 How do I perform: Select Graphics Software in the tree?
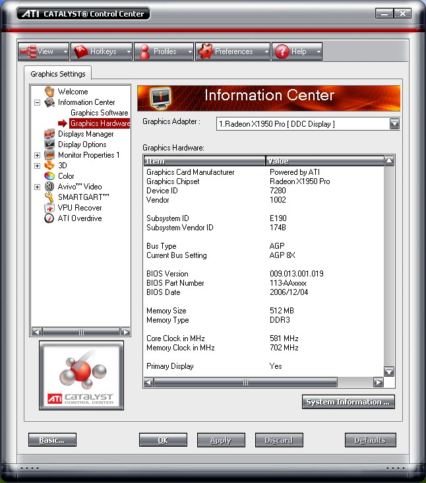pyautogui.click(x=100, y=113)
